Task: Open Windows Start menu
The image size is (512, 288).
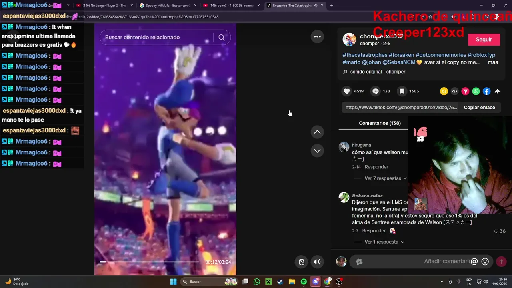Action: tap(173, 282)
